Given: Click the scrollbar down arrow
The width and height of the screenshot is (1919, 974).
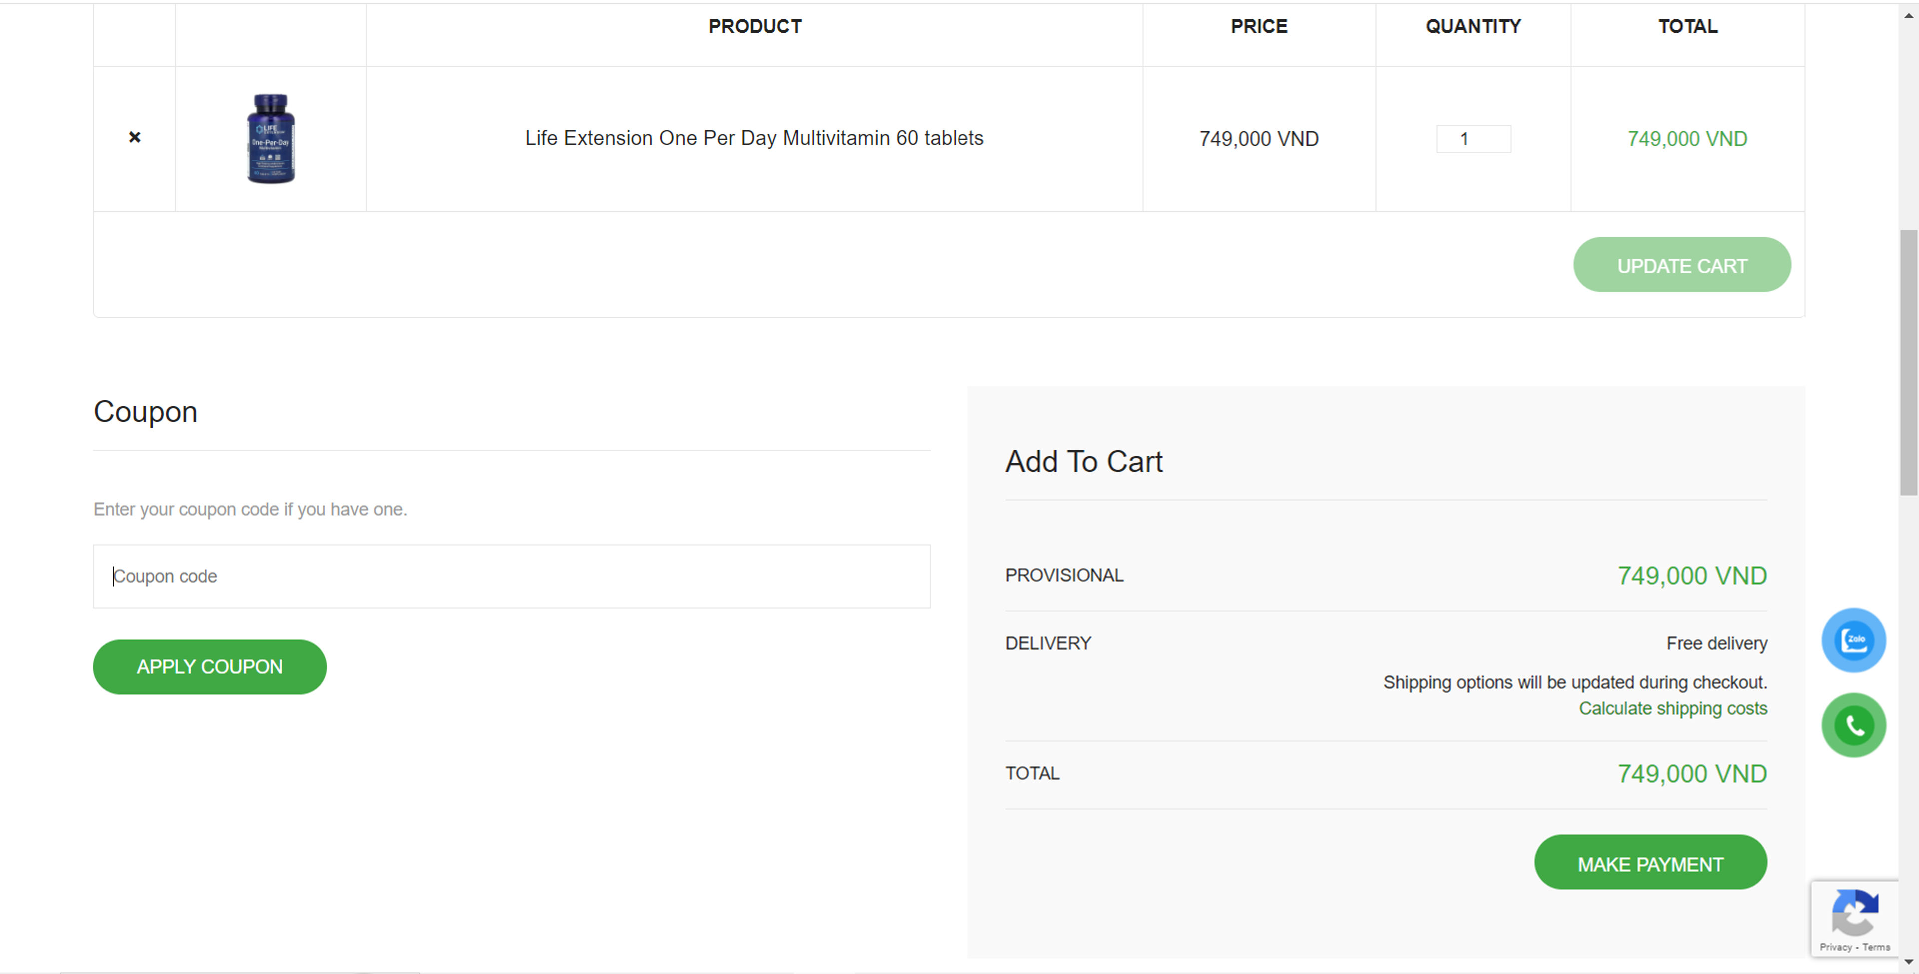Looking at the screenshot, I should tap(1908, 962).
